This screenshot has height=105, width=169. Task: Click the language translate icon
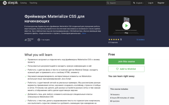pos(134,3)
